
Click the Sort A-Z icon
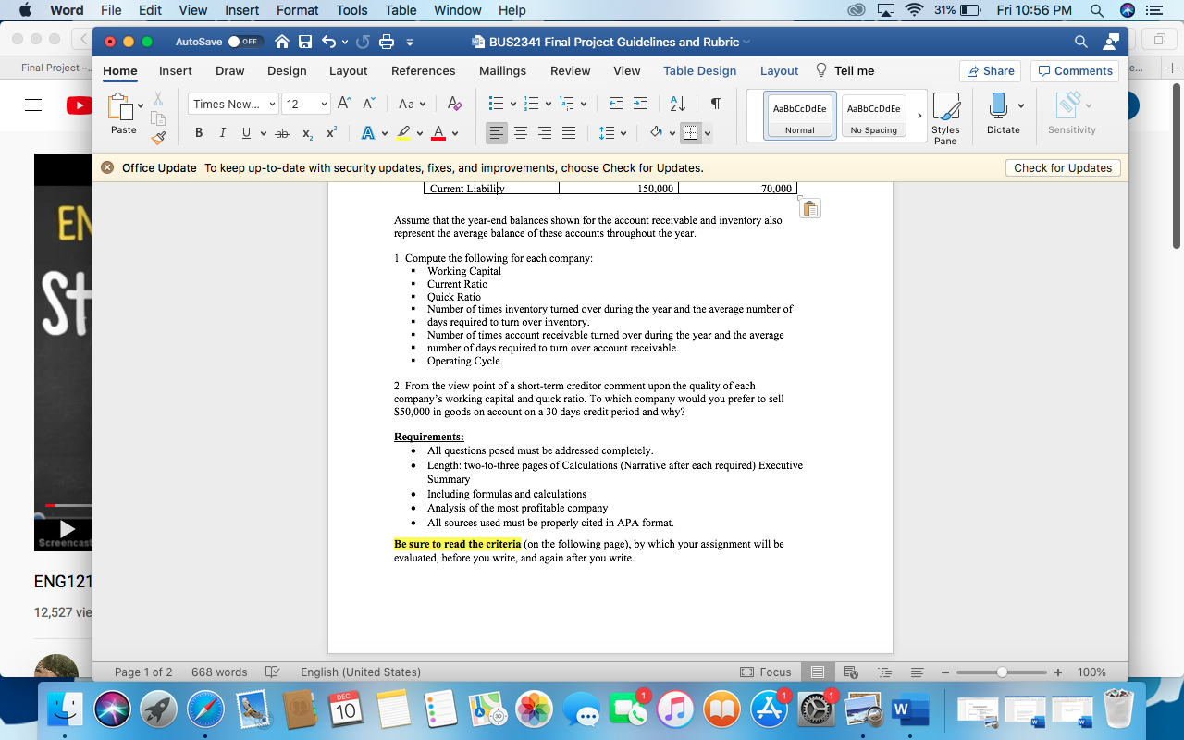[x=676, y=104]
